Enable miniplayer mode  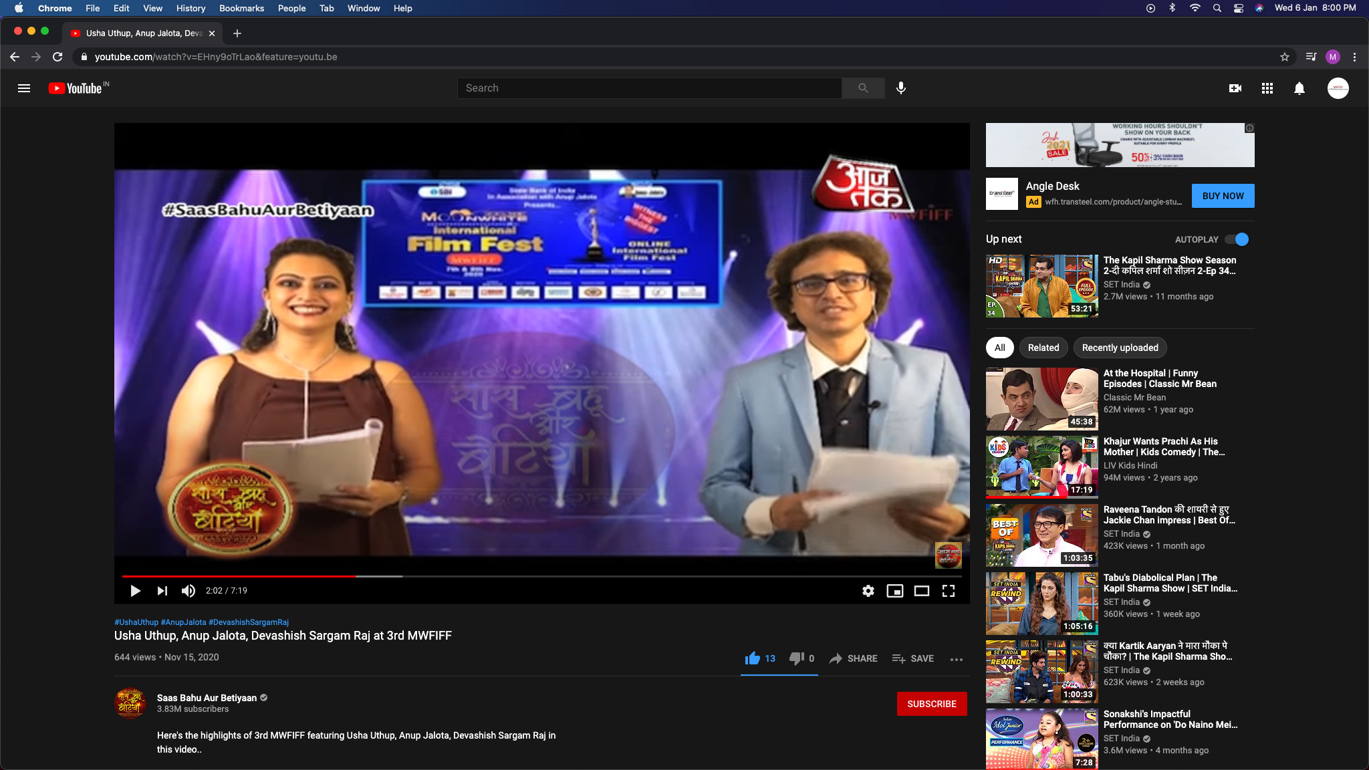tap(895, 591)
